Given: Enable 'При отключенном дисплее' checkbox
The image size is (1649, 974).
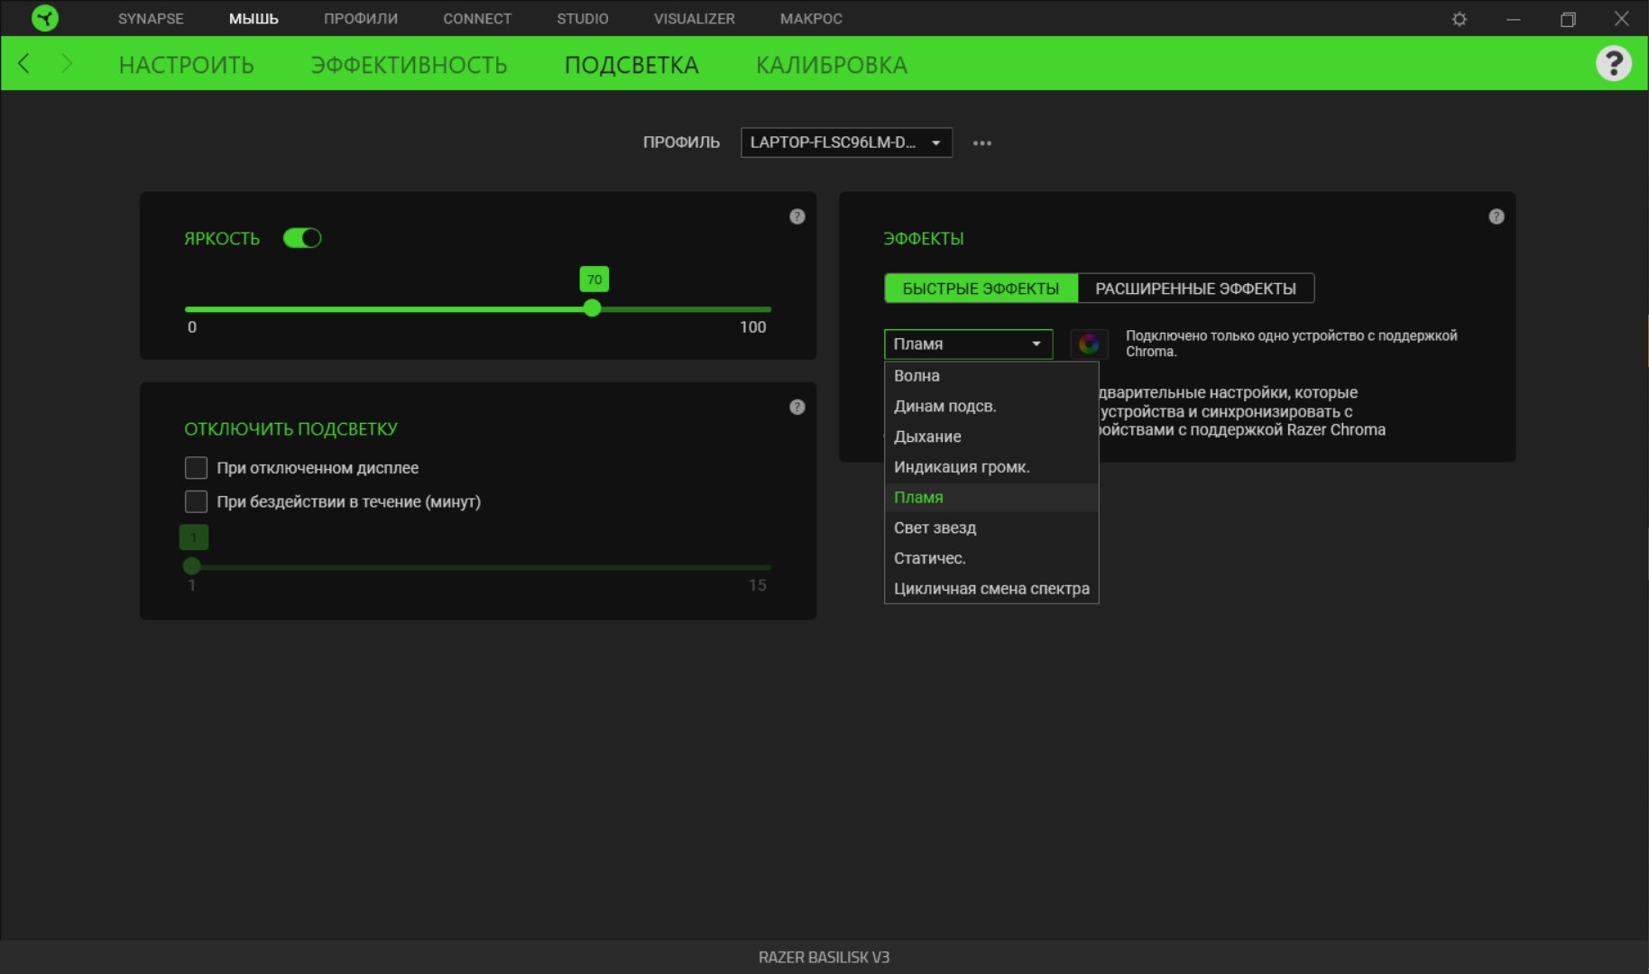Looking at the screenshot, I should coord(196,467).
